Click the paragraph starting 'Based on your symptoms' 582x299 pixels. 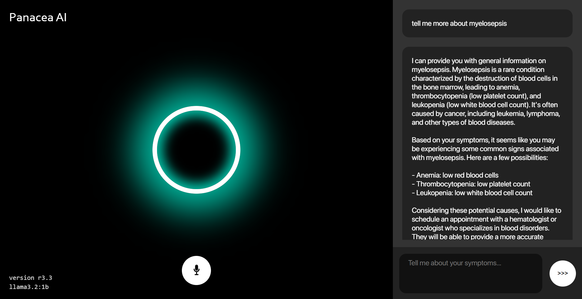pos(485,149)
